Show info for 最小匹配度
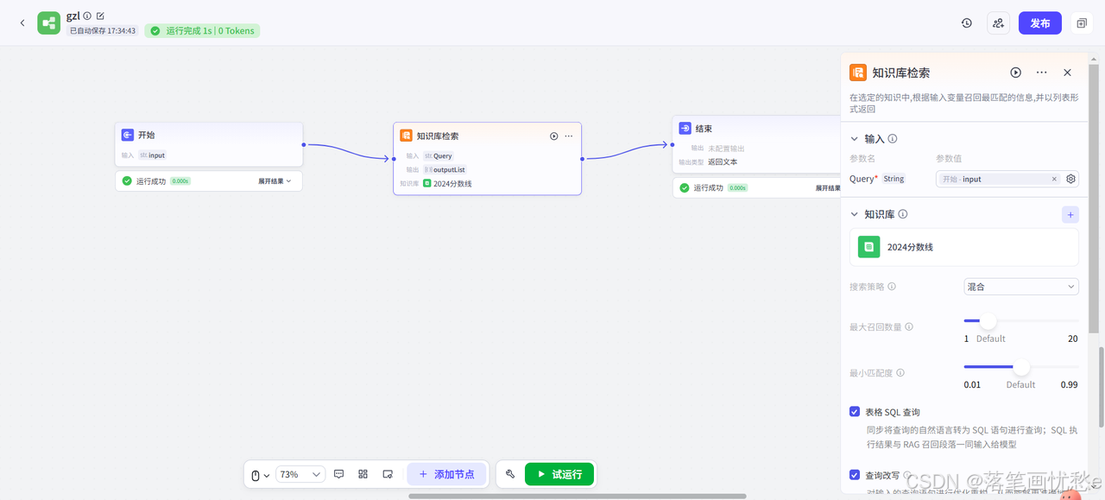 tap(900, 373)
